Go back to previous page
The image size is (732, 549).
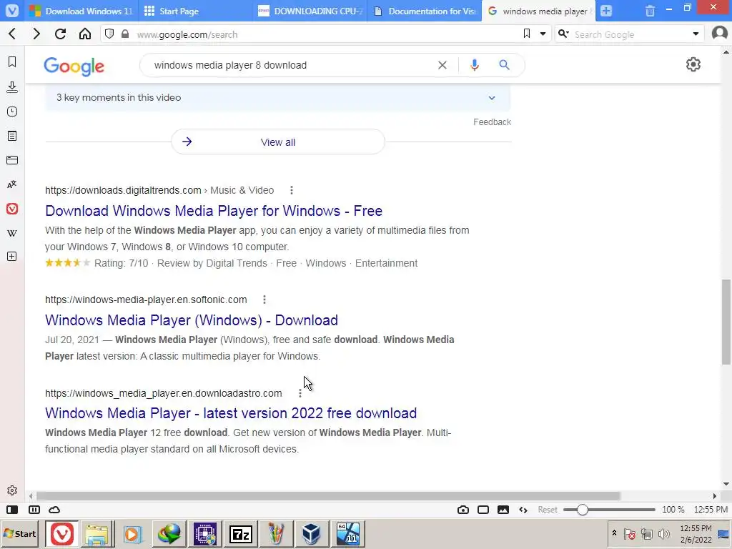[x=13, y=34]
